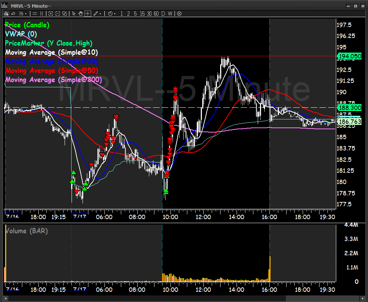
Task: Open the indicators line-study icon
Action: 14,14
